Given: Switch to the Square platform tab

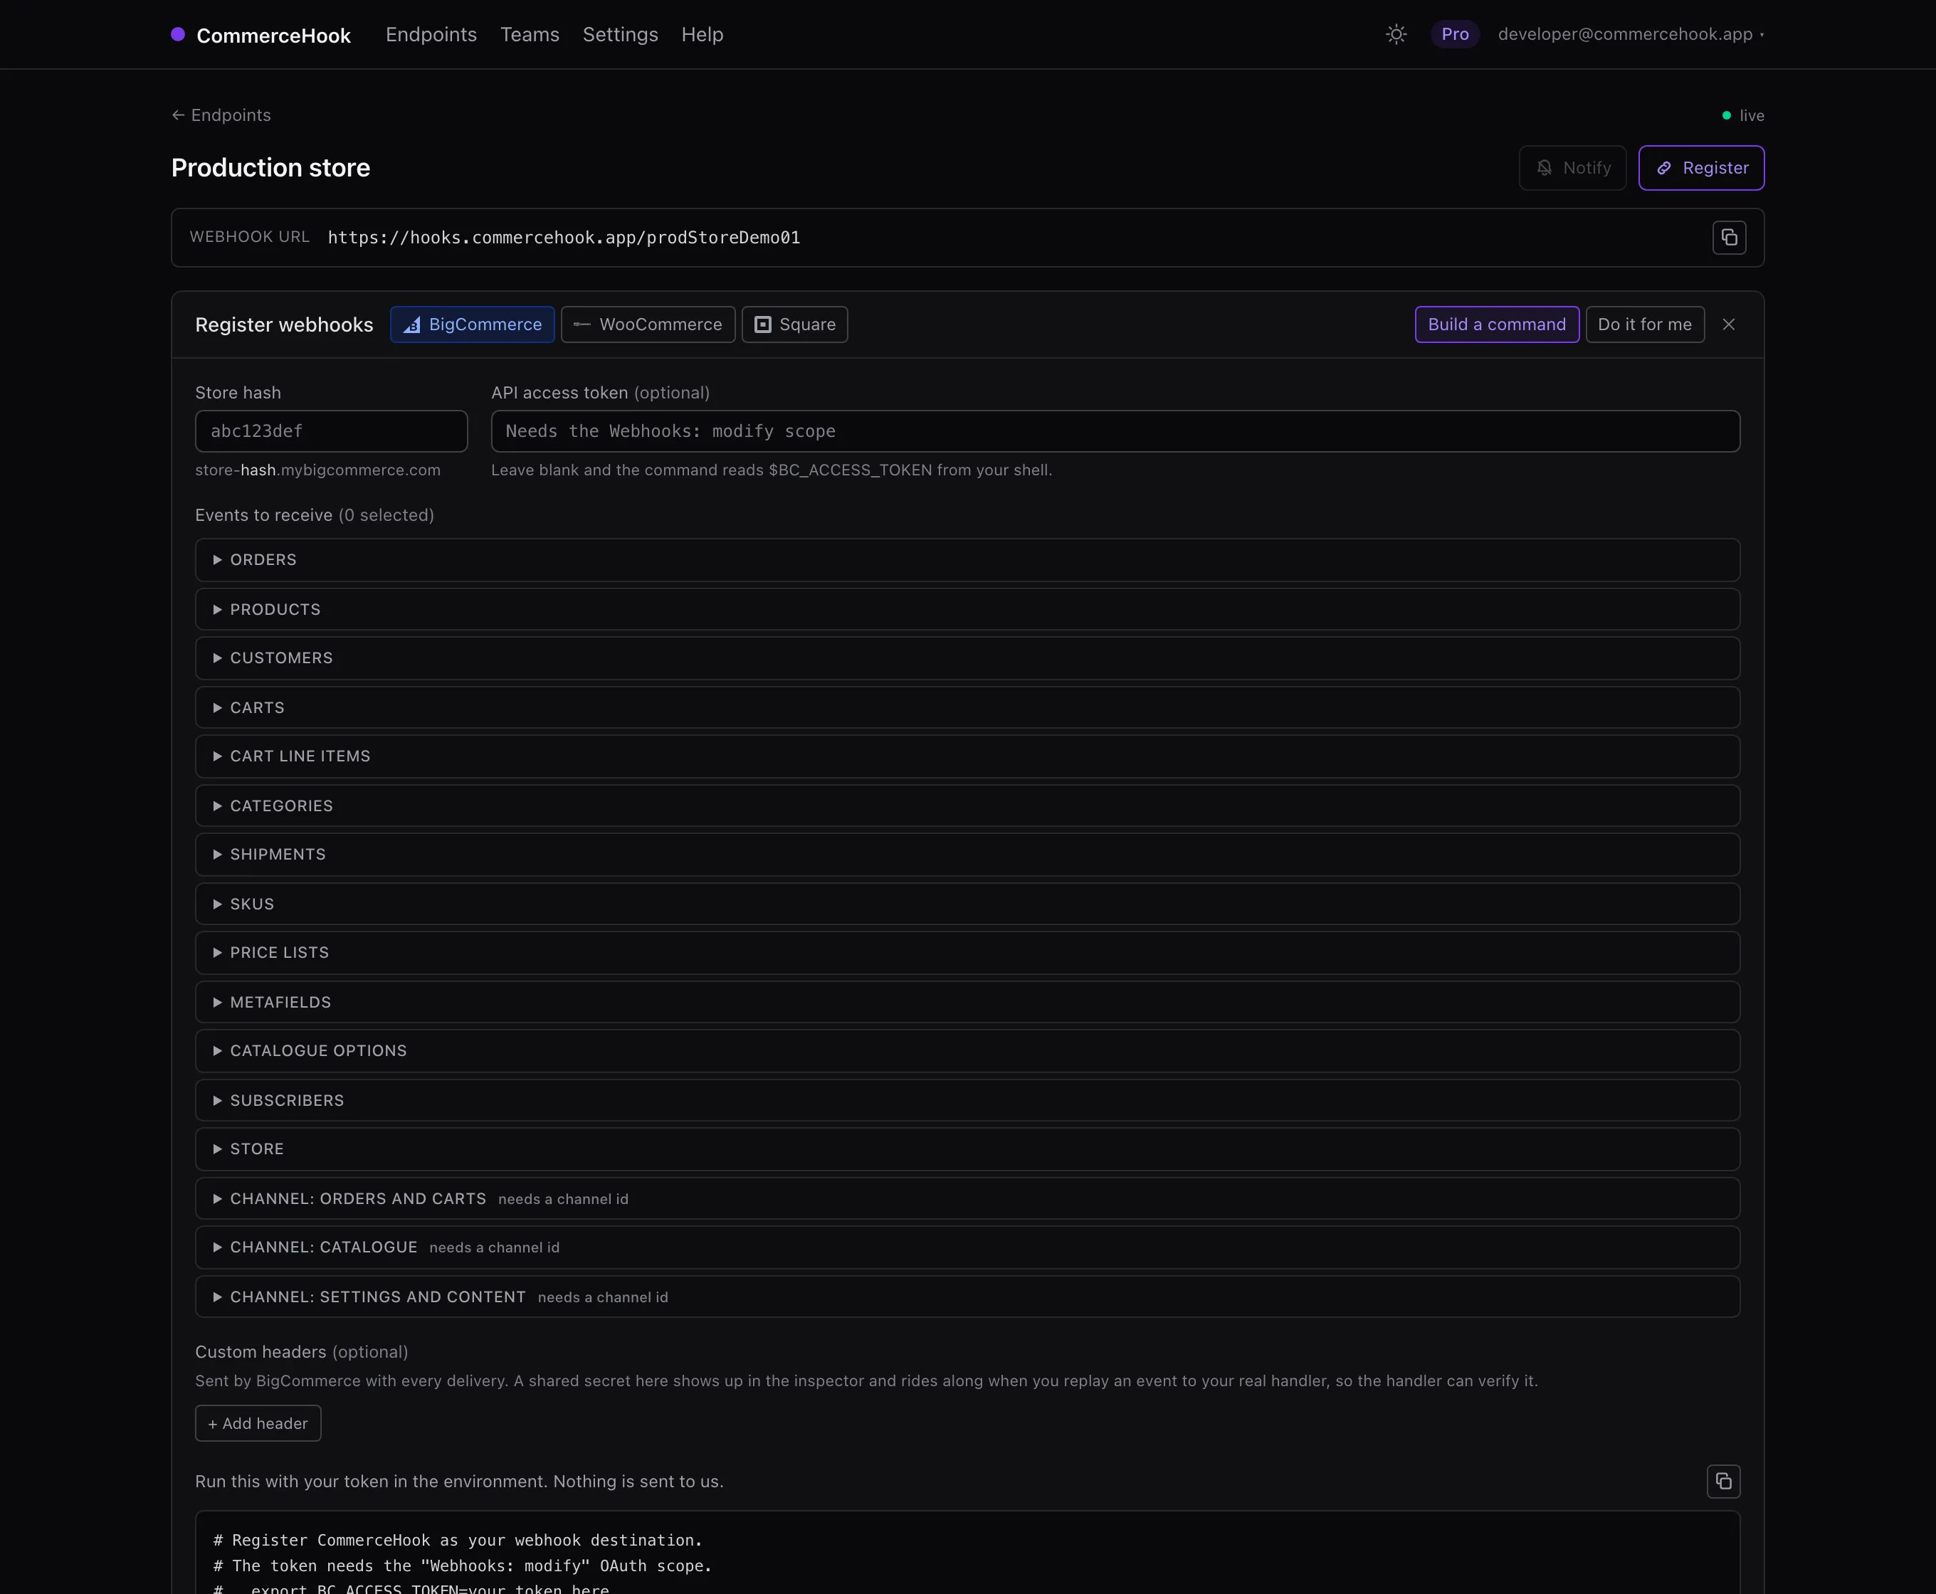Looking at the screenshot, I should tap(794, 324).
